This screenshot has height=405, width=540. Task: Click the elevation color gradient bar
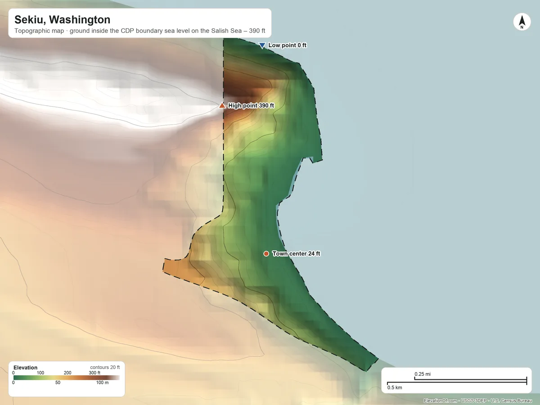67,378
